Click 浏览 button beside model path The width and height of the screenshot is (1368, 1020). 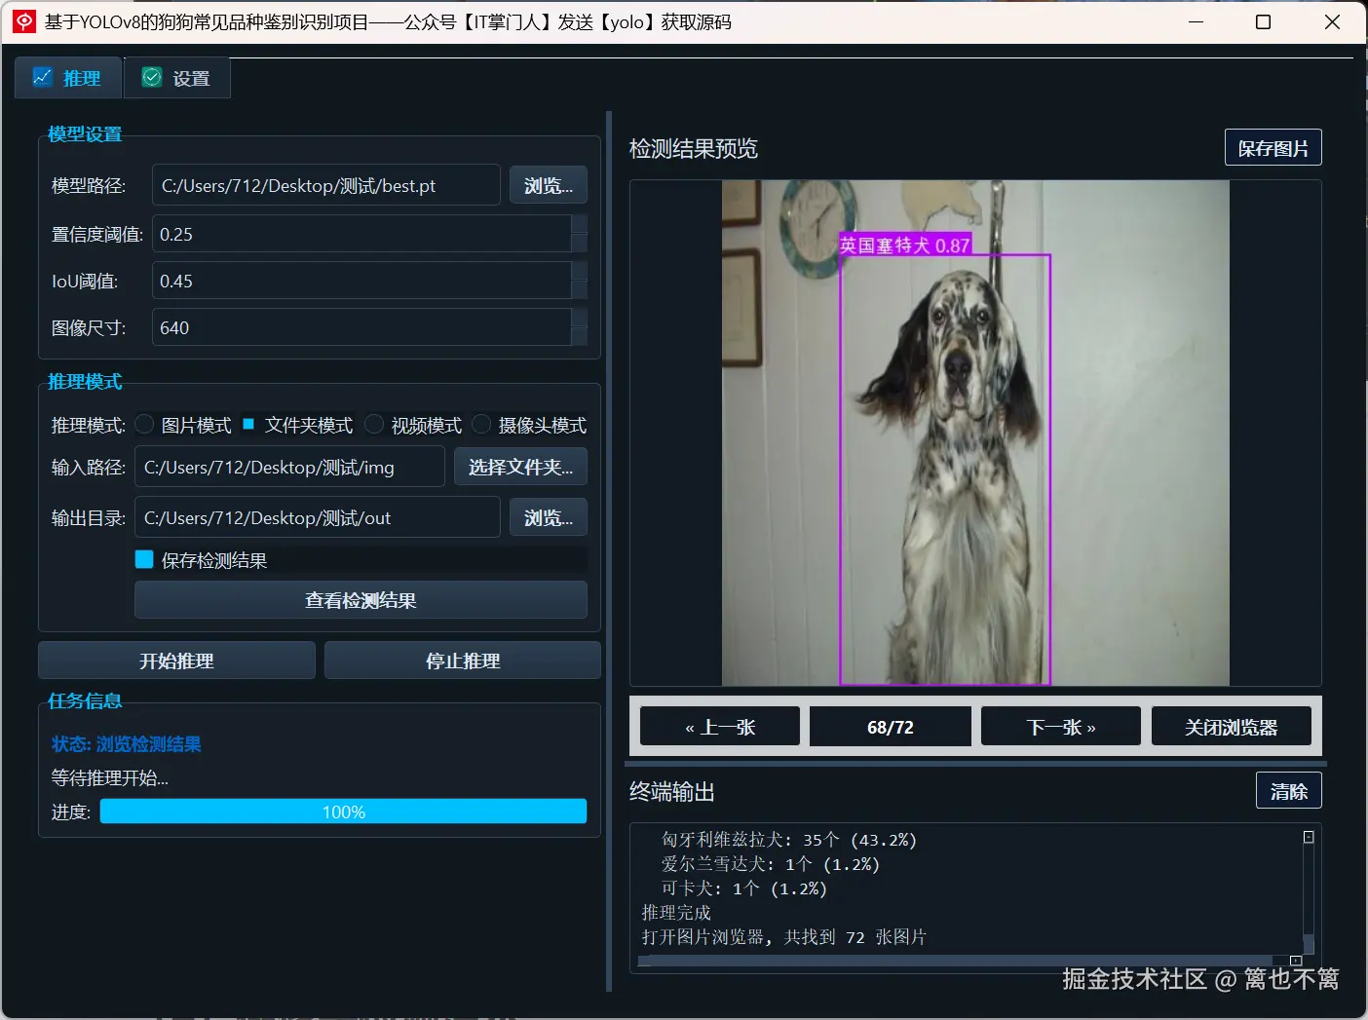pyautogui.click(x=549, y=185)
